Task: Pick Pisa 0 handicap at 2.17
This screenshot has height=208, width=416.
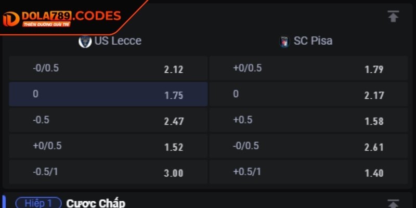Action: coord(308,94)
